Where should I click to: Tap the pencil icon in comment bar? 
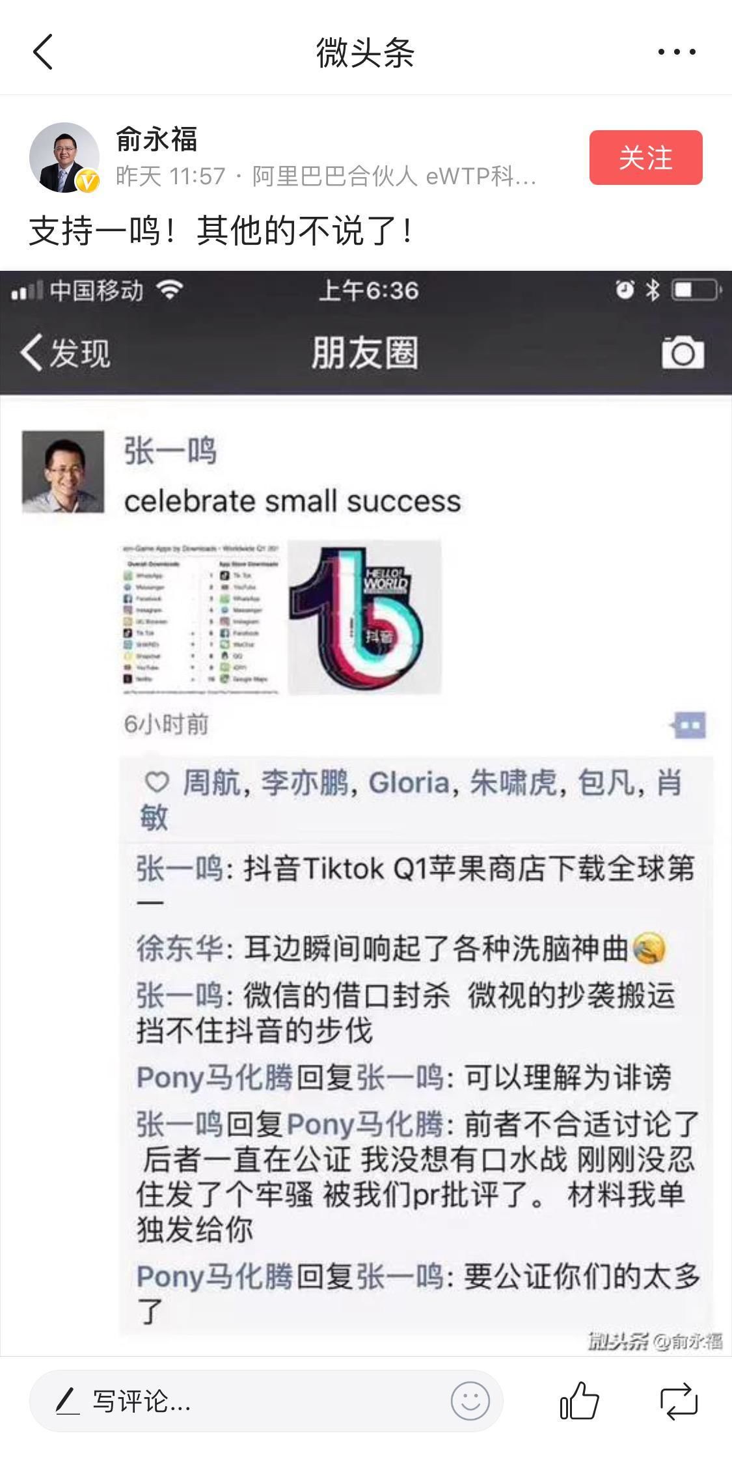(68, 1400)
